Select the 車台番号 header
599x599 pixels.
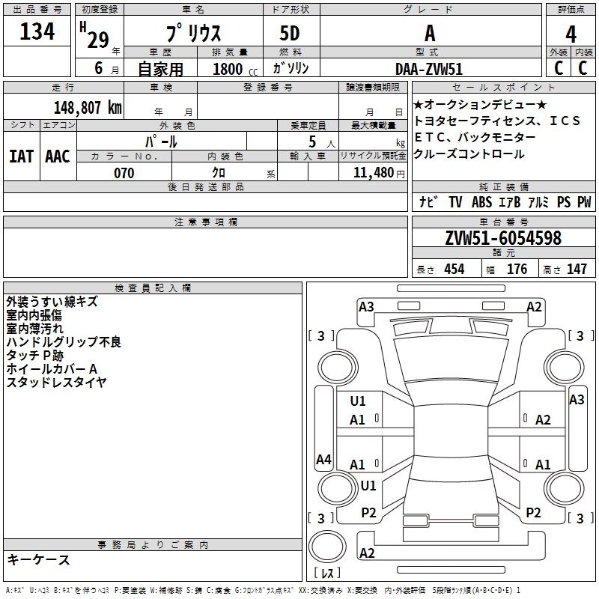tap(504, 222)
